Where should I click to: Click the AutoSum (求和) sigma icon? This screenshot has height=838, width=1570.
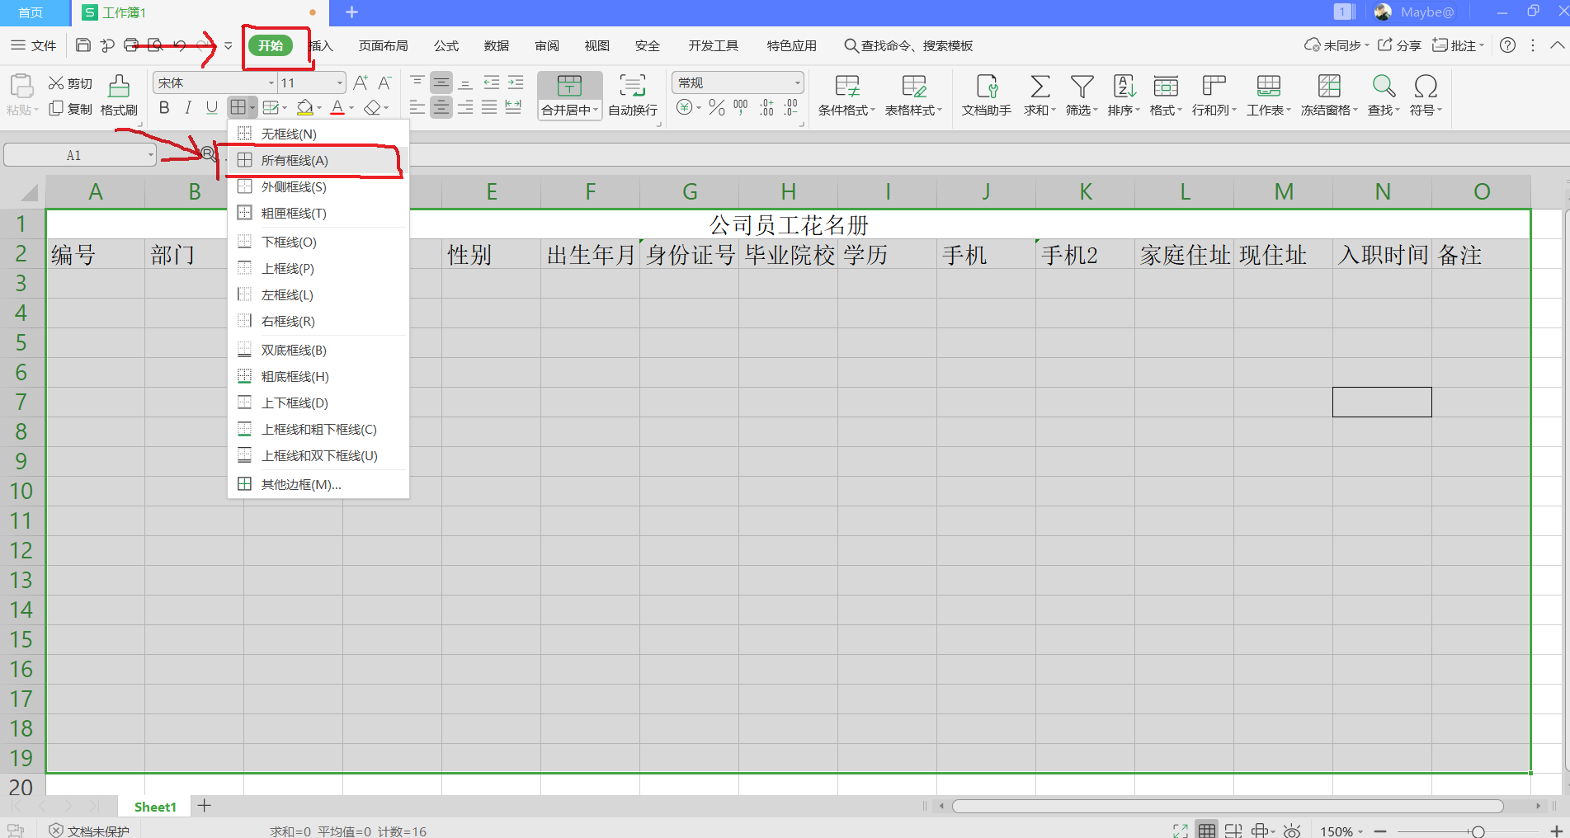(x=1040, y=87)
